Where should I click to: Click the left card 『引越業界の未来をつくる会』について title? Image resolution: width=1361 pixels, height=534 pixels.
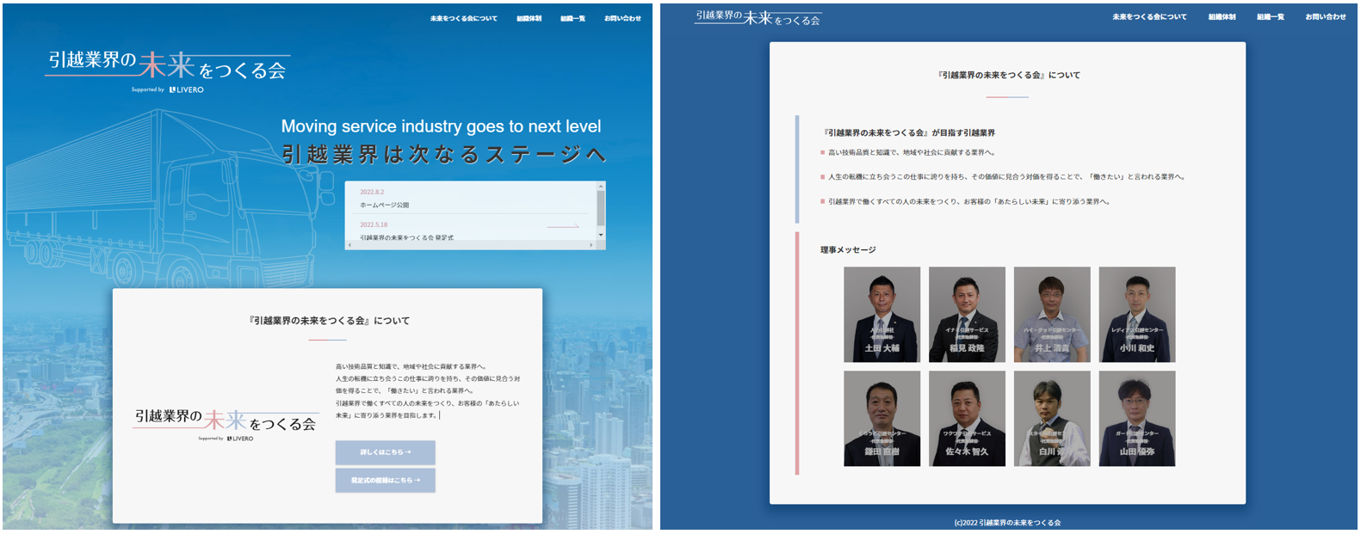point(328,321)
